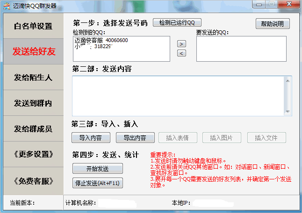Click the message box scroll down arrow

[288, 112]
